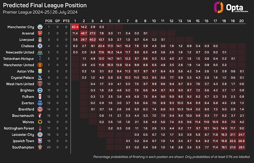Click the Chelsea club crest

point(40,46)
